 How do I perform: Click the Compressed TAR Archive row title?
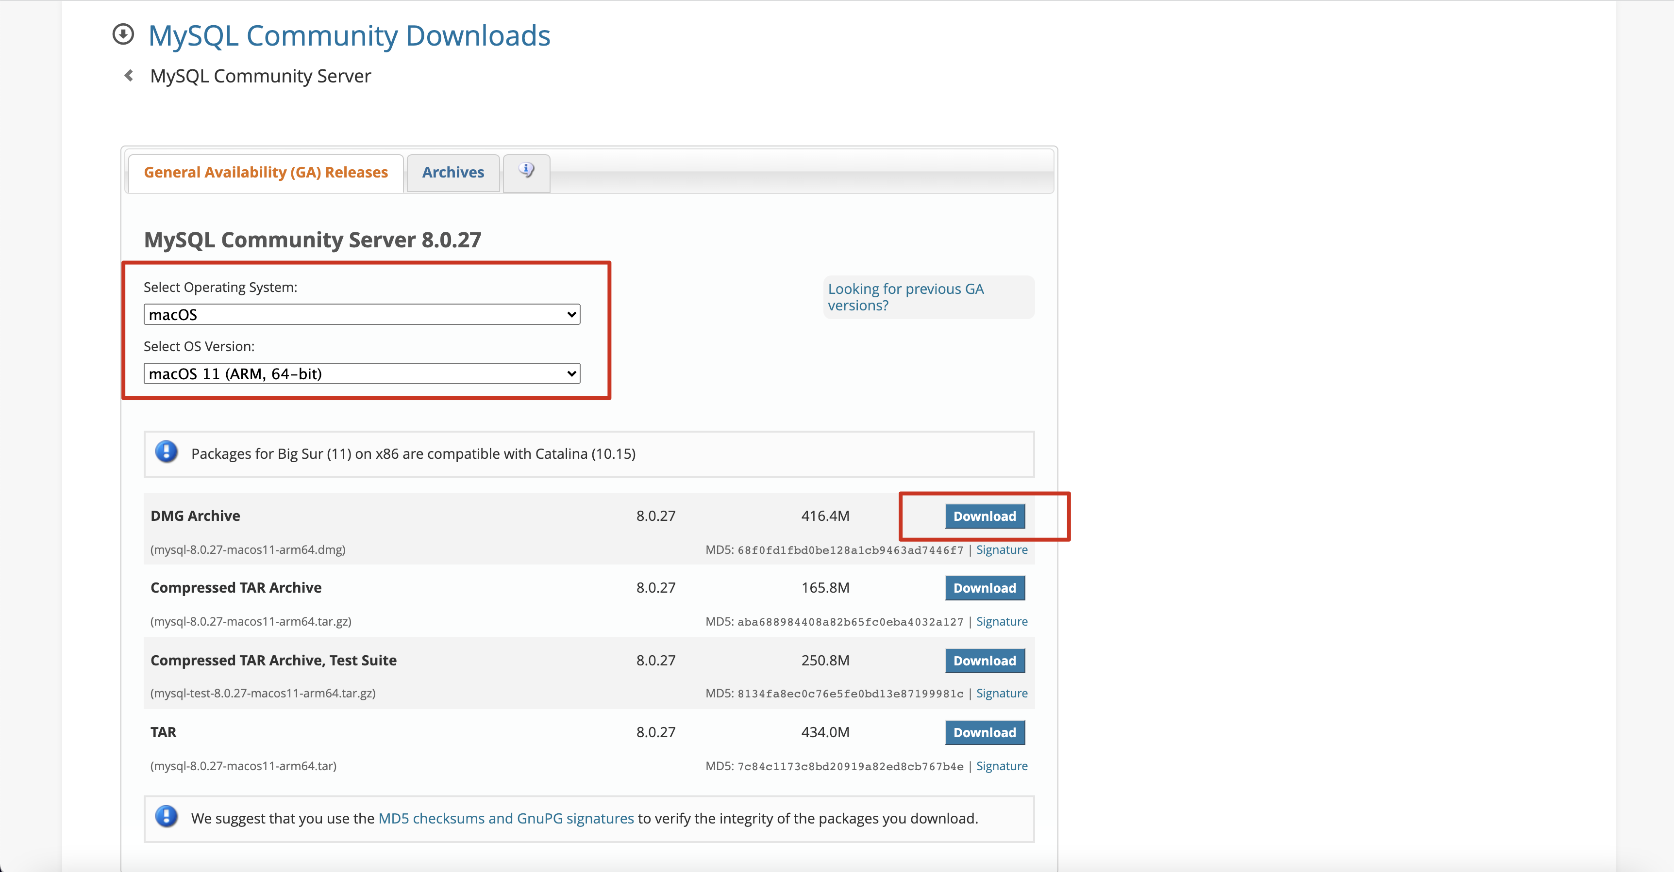coord(236,588)
